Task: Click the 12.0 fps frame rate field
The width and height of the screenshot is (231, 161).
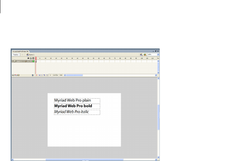Action: (55, 75)
